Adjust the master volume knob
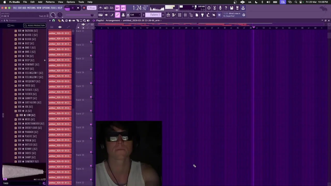This screenshot has width=331, height=186. pyautogui.click(x=53, y=15)
